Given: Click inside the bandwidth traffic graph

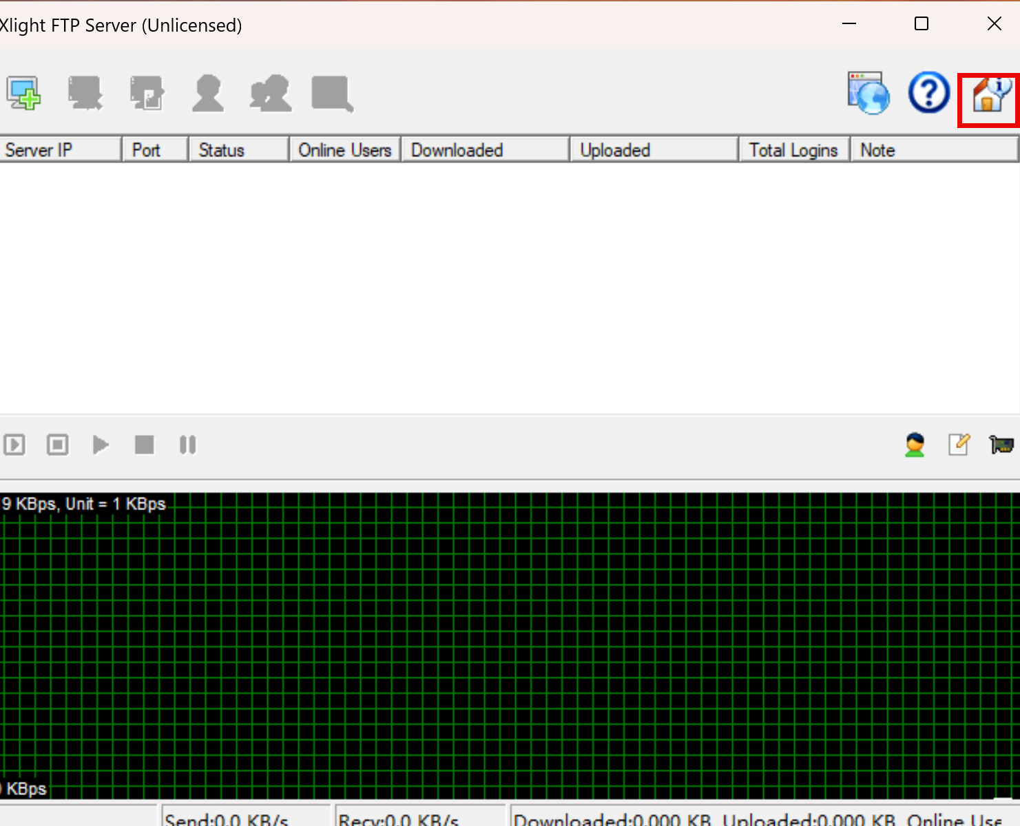Looking at the screenshot, I should [x=510, y=647].
